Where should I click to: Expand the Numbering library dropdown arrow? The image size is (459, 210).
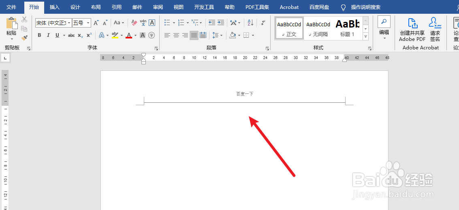[187, 23]
